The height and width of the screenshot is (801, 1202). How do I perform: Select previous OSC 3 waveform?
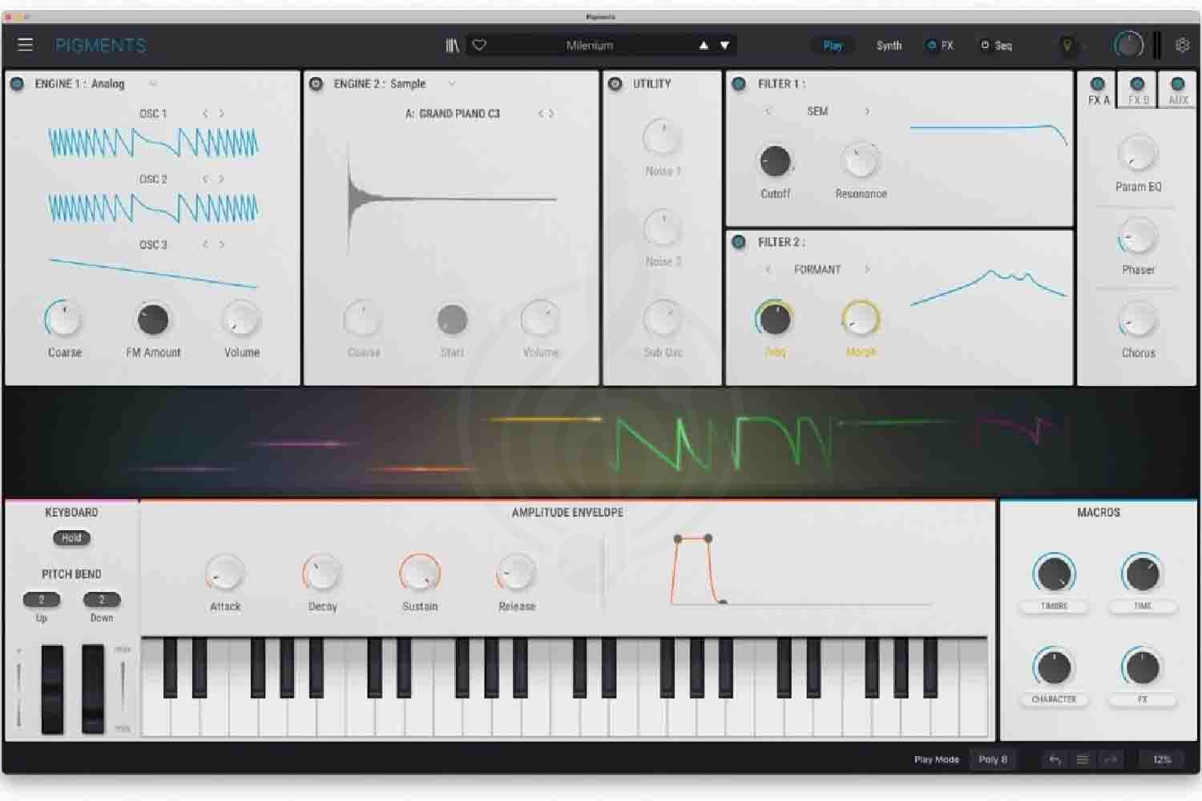point(205,244)
